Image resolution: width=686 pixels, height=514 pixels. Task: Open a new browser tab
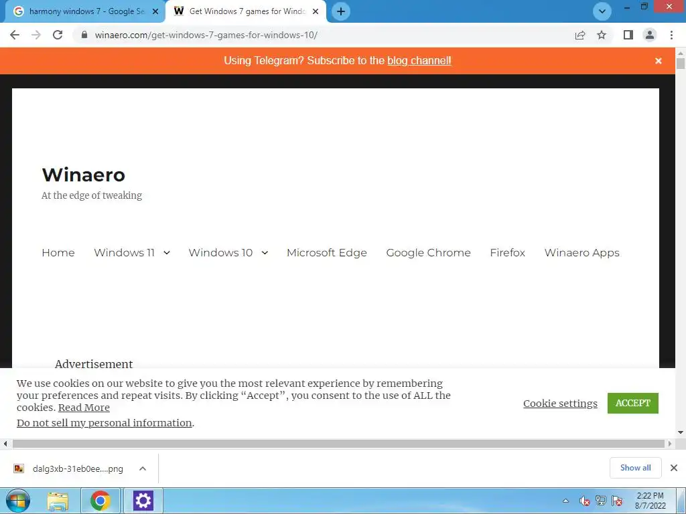pyautogui.click(x=341, y=11)
